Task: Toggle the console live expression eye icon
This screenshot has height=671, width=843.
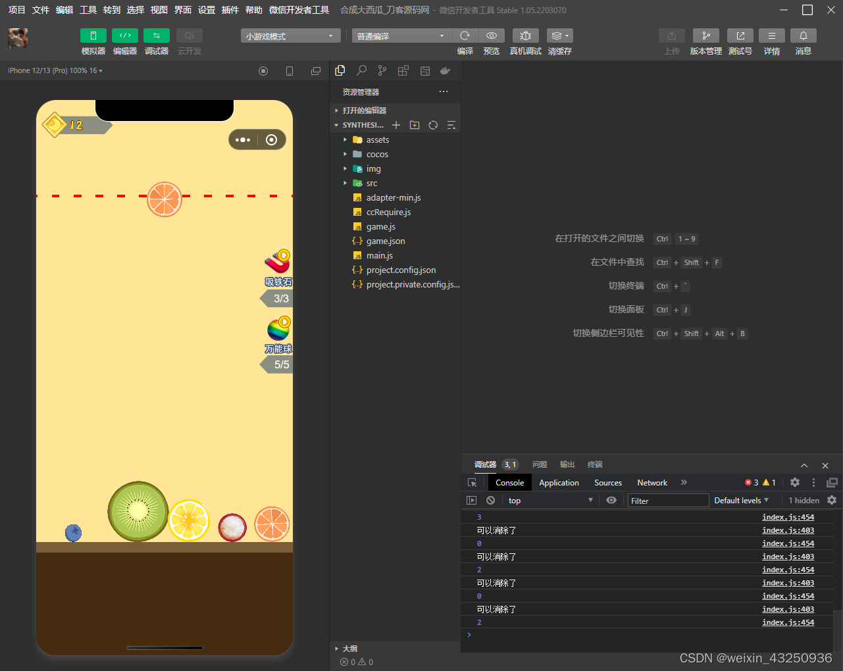Action: coord(611,501)
